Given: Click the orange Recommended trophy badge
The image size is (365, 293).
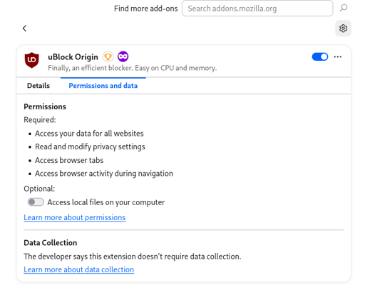Looking at the screenshot, I should (x=108, y=56).
